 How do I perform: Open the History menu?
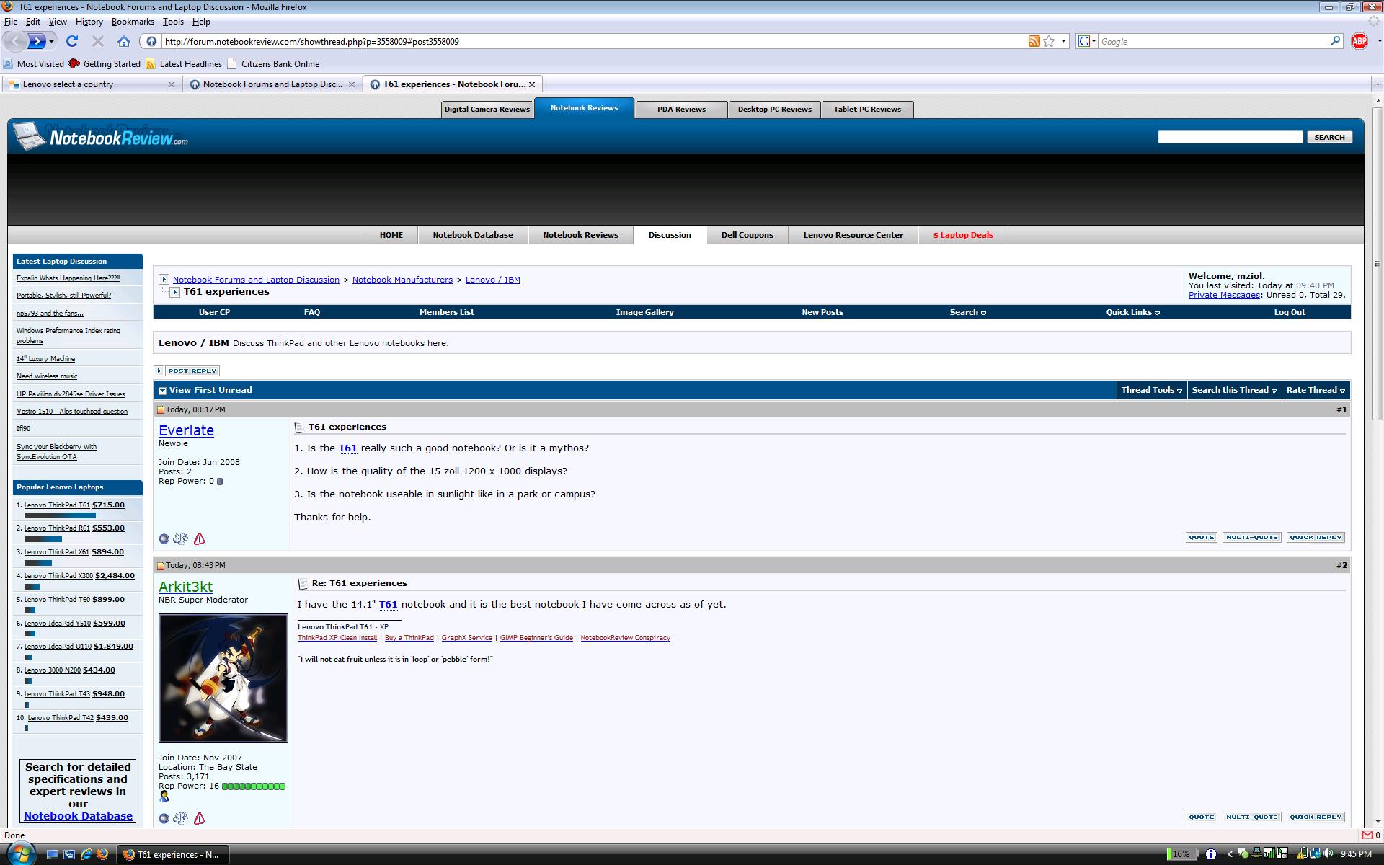pyautogui.click(x=89, y=22)
